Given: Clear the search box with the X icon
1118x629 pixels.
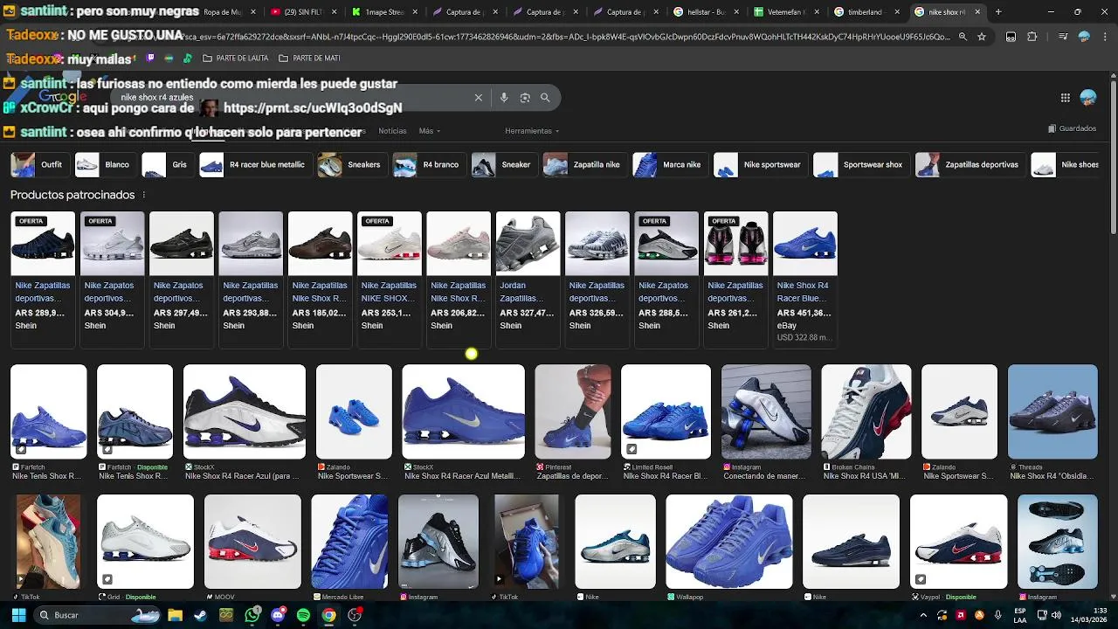Looking at the screenshot, I should click(x=478, y=98).
